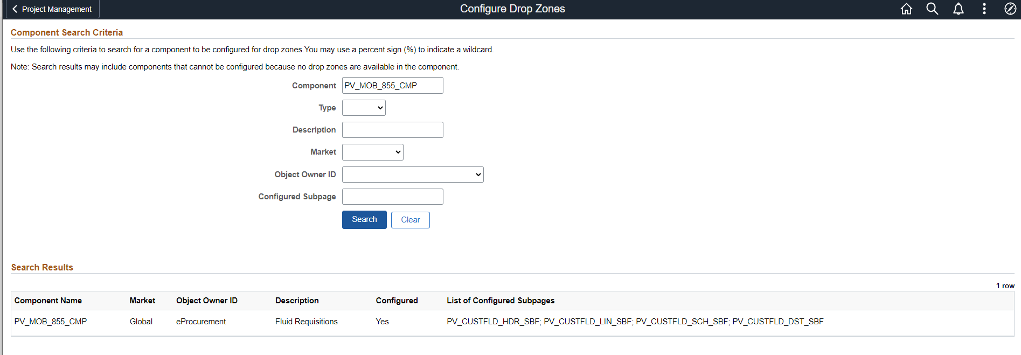
Task: Expand the Market dropdown
Action: 372,152
